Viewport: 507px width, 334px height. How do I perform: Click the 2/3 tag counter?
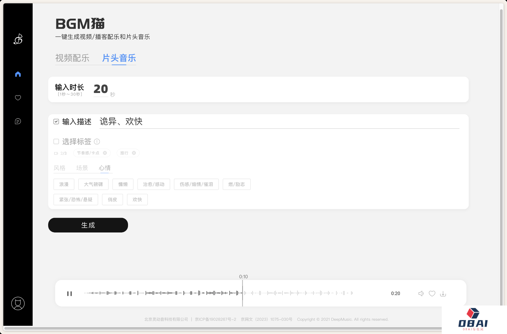point(63,153)
